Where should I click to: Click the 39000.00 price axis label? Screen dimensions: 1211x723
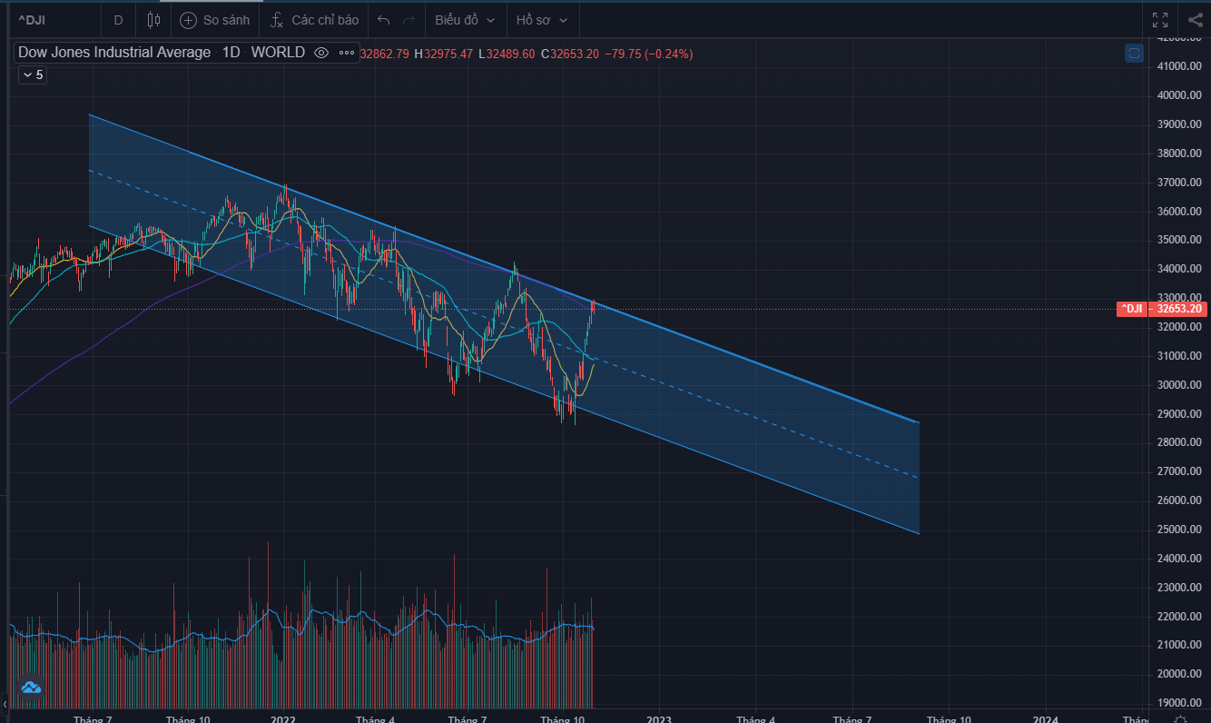(x=1178, y=124)
